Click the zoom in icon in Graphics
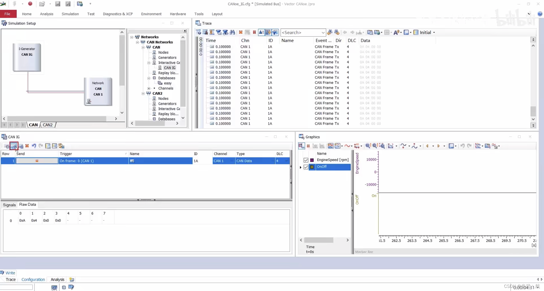544x291 pixels. (x=375, y=146)
